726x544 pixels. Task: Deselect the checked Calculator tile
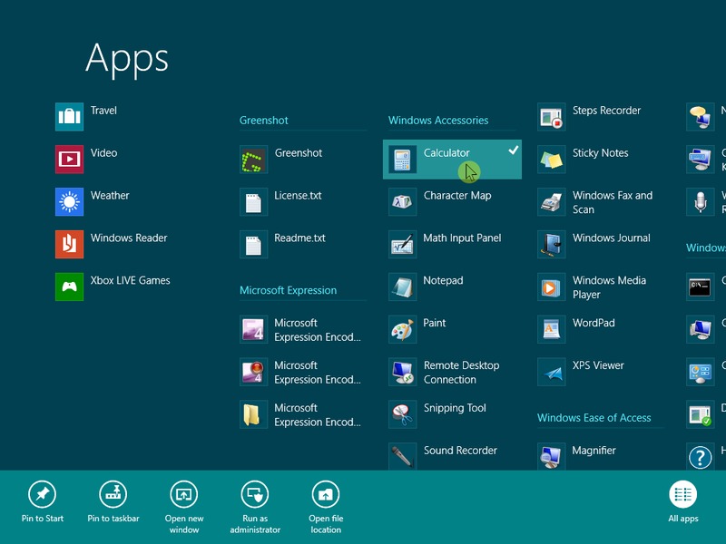(x=452, y=160)
